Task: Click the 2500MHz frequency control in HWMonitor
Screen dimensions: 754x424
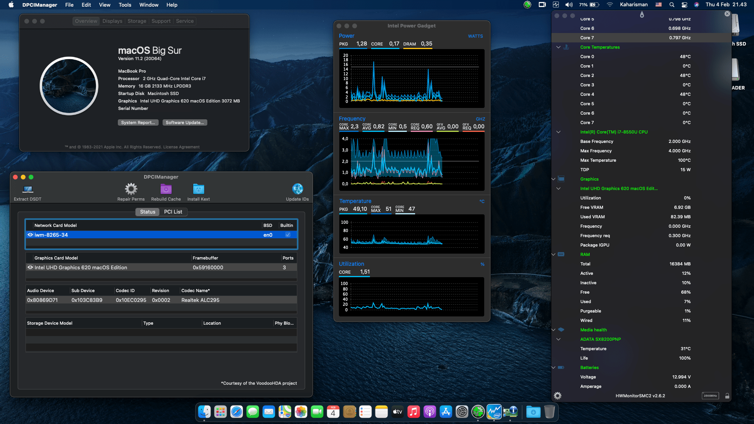Action: pyautogui.click(x=711, y=396)
